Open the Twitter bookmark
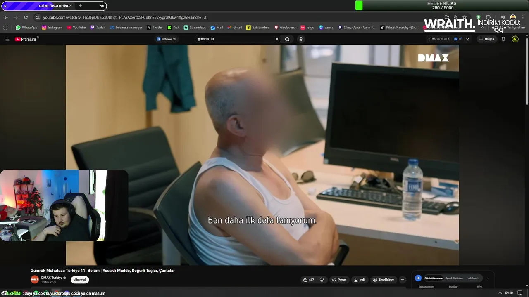Screen dimensions: 529x297 pos(155,28)
